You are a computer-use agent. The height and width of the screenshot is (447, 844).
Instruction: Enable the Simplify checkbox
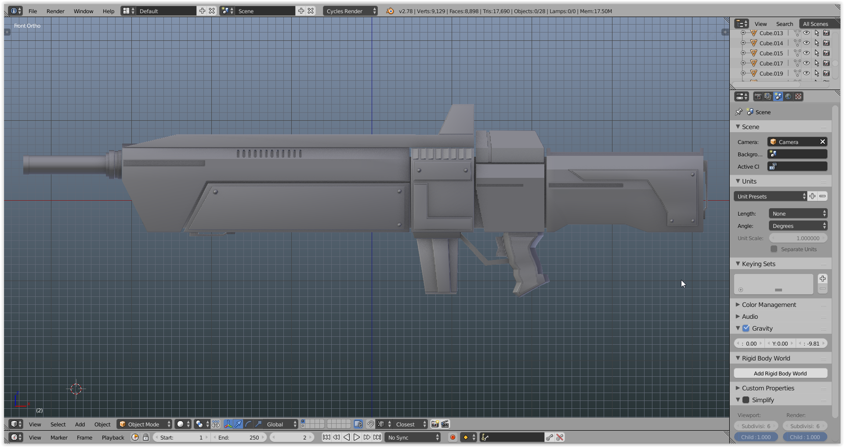click(746, 400)
